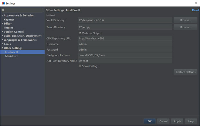The width and height of the screenshot is (200, 126).
Task: Open the Plugins settings page
Action: [8, 28]
